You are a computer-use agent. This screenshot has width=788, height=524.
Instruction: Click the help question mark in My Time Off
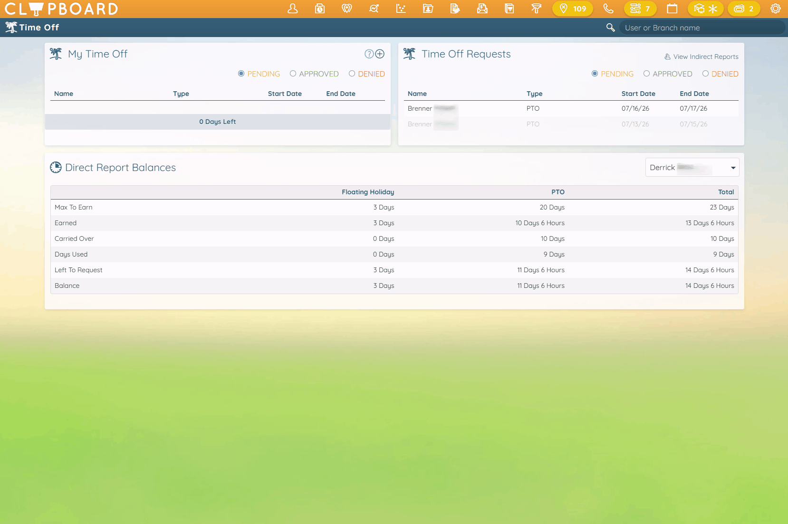[369, 54]
